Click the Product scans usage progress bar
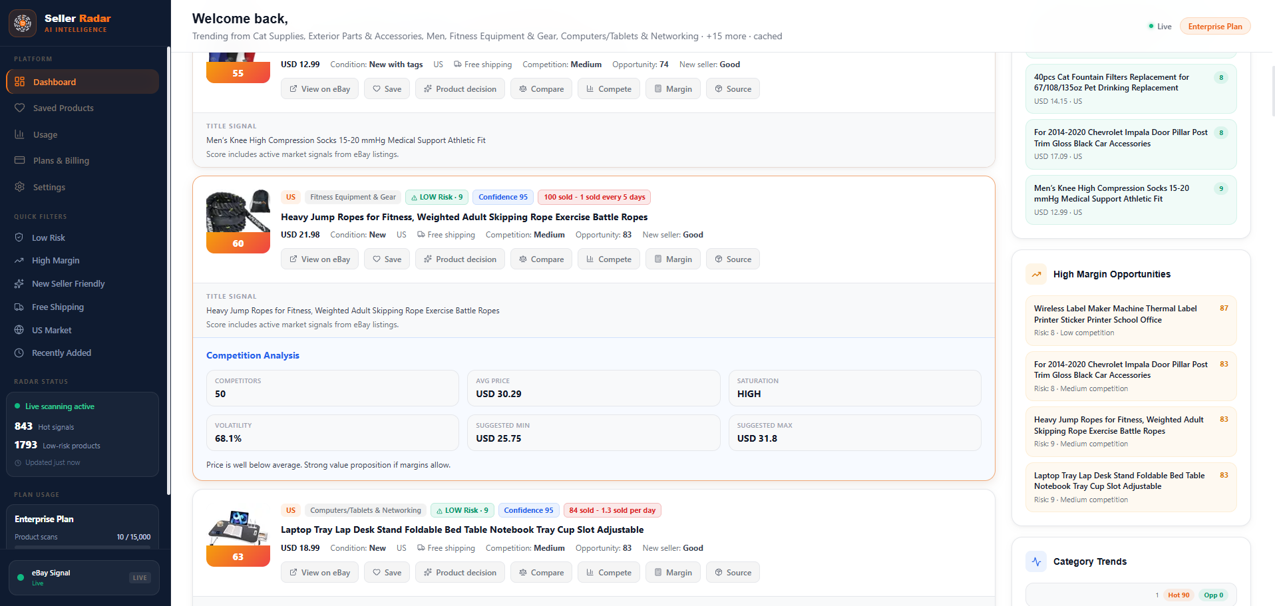Viewport: 1275px width, 606px height. pos(83,547)
